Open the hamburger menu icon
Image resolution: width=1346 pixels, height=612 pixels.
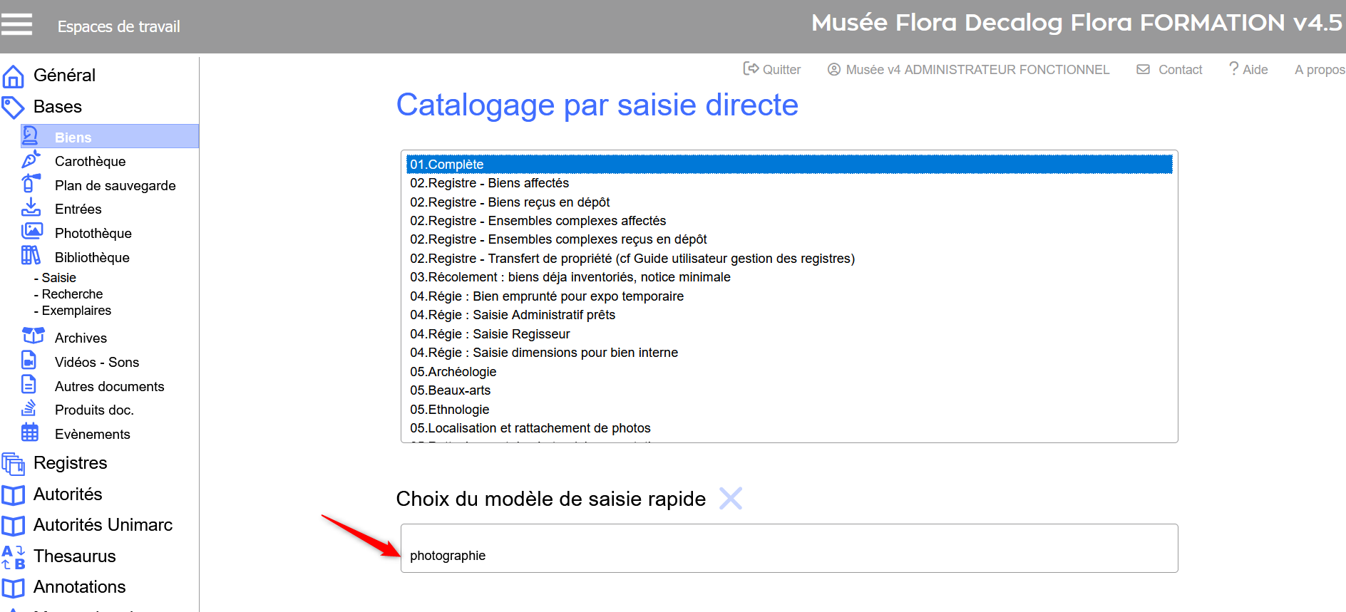[16, 24]
